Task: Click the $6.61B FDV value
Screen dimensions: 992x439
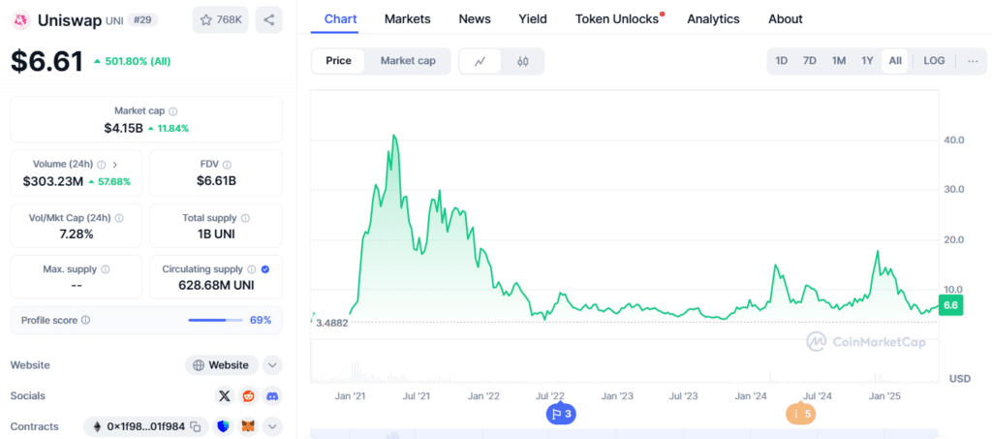Action: 216,181
